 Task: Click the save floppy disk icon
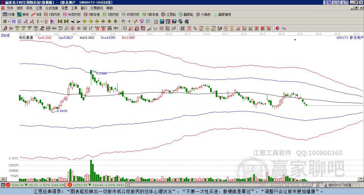pyautogui.click(x=174, y=21)
